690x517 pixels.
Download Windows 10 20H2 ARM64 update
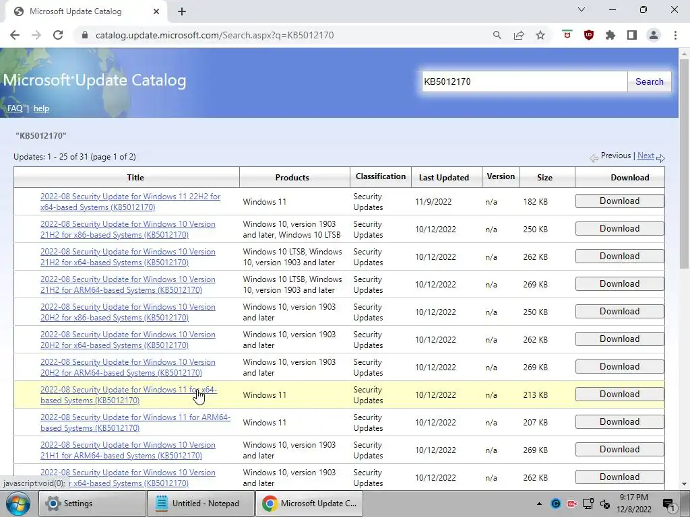(619, 367)
